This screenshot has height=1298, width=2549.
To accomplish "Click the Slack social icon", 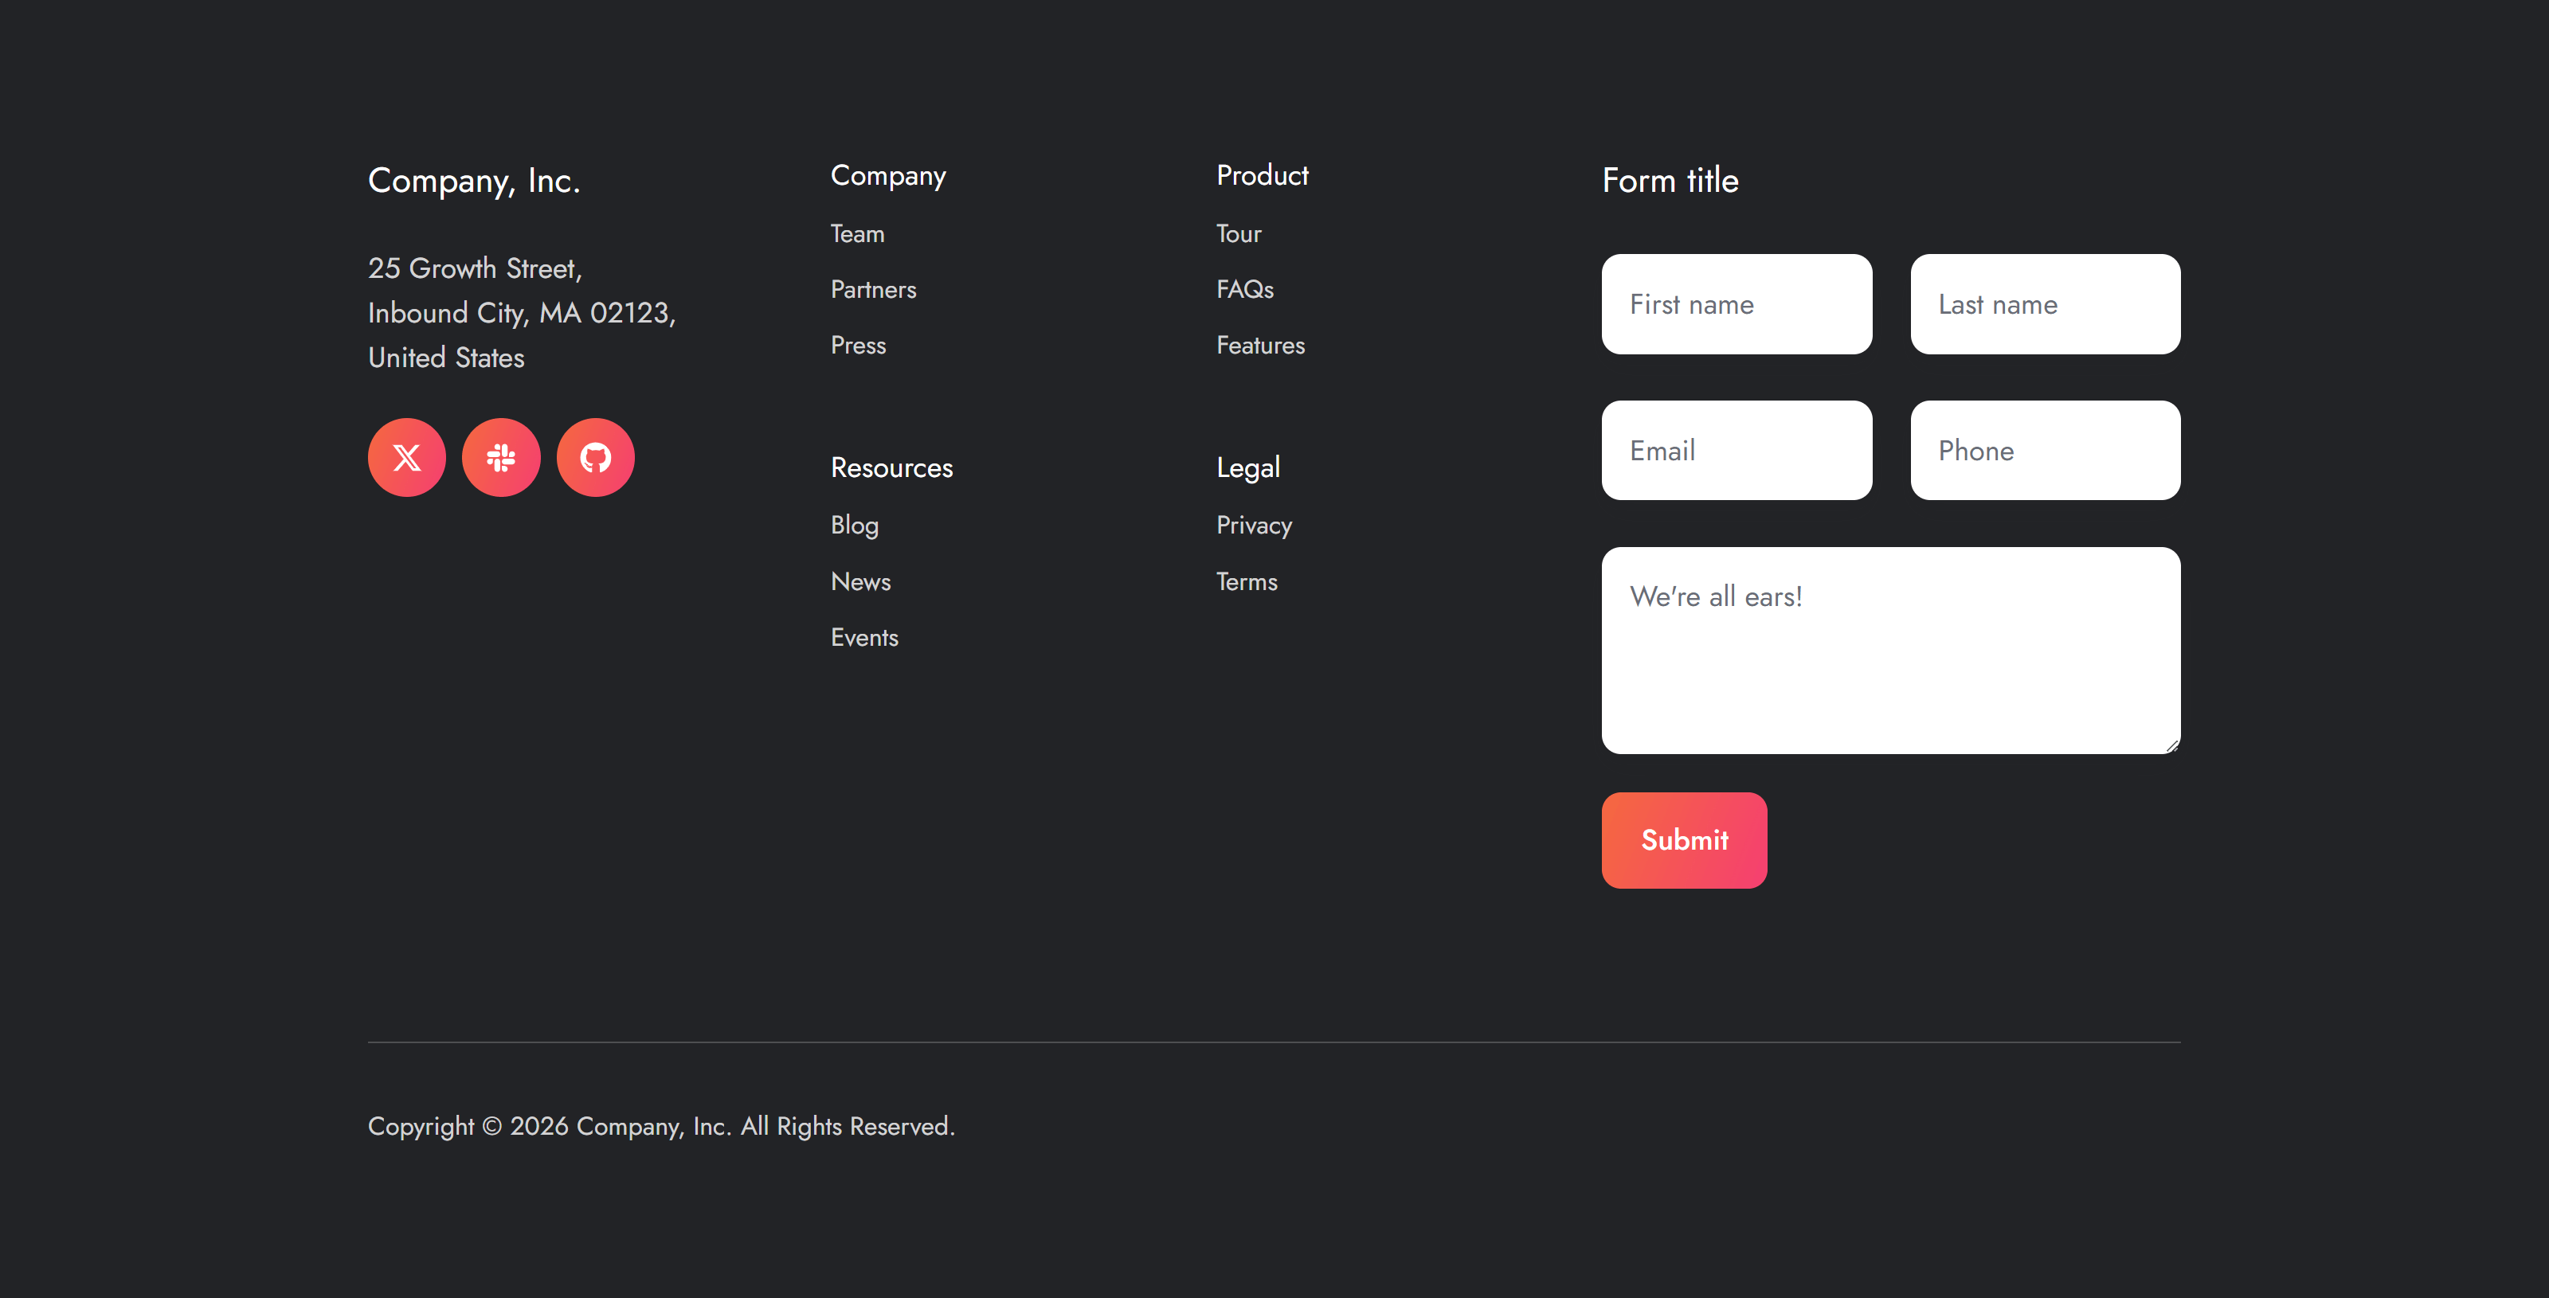I will click(x=501, y=457).
